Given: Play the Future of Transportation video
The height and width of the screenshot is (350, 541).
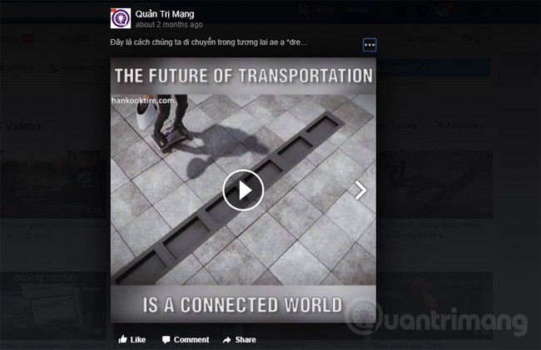Looking at the screenshot, I should 243,190.
